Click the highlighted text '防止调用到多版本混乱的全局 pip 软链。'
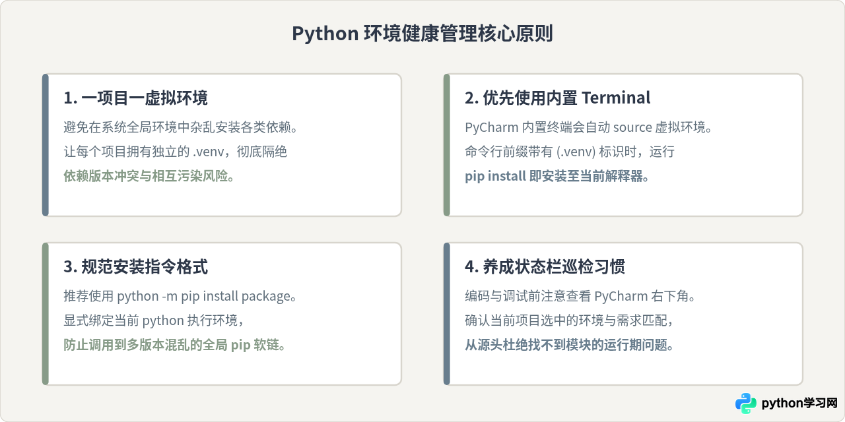 click(175, 345)
